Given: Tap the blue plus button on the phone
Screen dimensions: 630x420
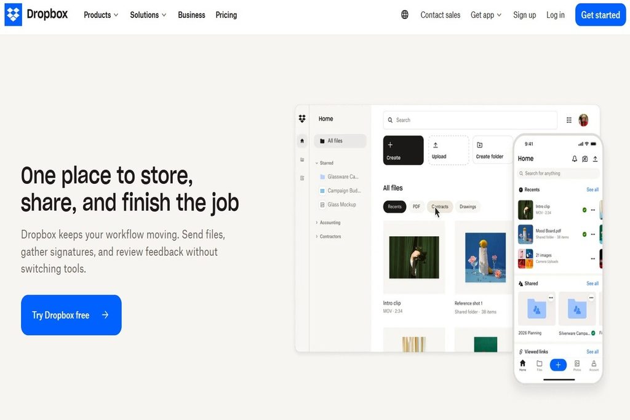Looking at the screenshot, I should [x=558, y=365].
